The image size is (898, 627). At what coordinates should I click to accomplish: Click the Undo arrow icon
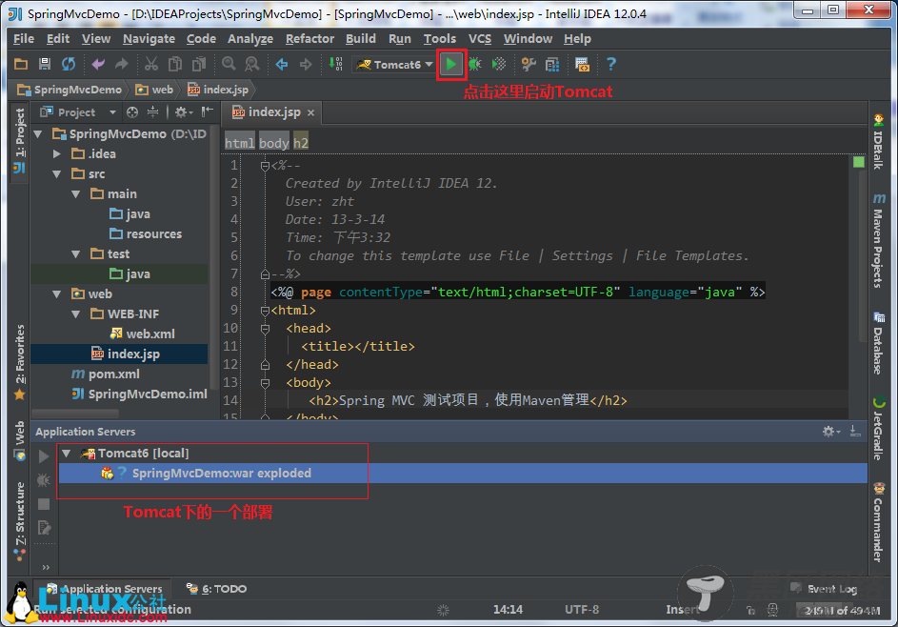click(x=98, y=64)
